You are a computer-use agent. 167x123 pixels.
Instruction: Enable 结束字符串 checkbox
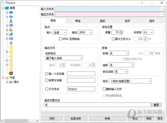point(47,80)
